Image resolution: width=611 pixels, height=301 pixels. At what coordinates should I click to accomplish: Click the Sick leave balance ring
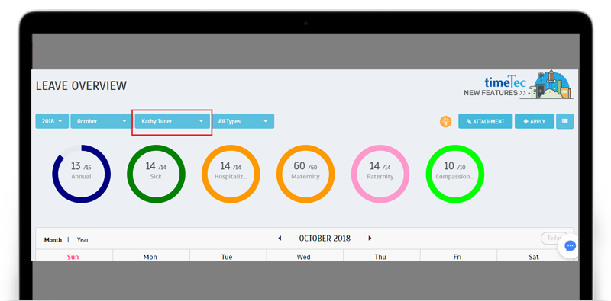click(156, 174)
